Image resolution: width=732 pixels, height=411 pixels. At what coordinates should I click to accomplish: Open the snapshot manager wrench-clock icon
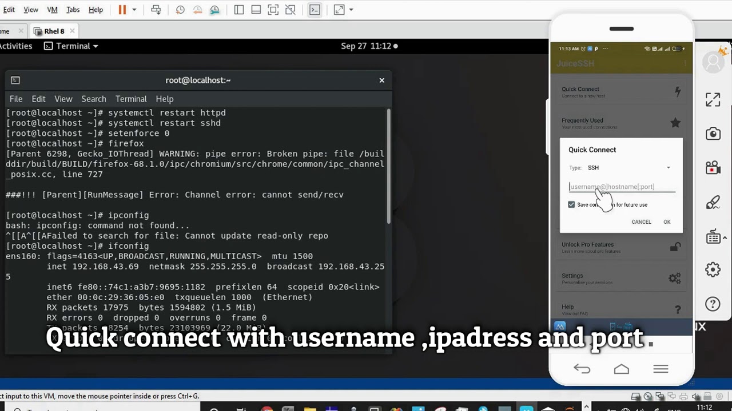[x=214, y=10]
